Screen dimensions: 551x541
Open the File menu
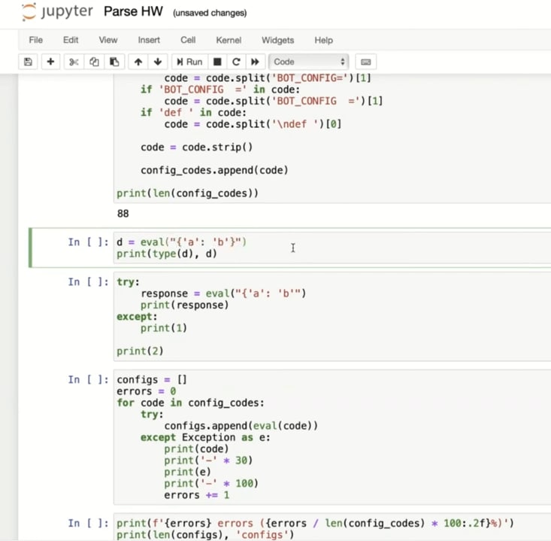pyautogui.click(x=36, y=40)
